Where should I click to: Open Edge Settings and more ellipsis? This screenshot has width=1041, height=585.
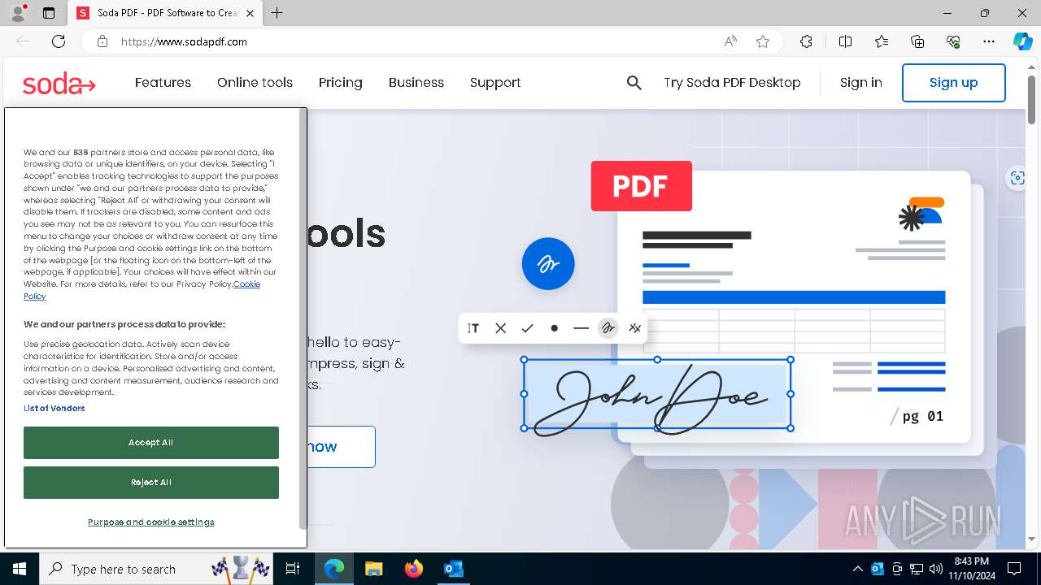[989, 41]
